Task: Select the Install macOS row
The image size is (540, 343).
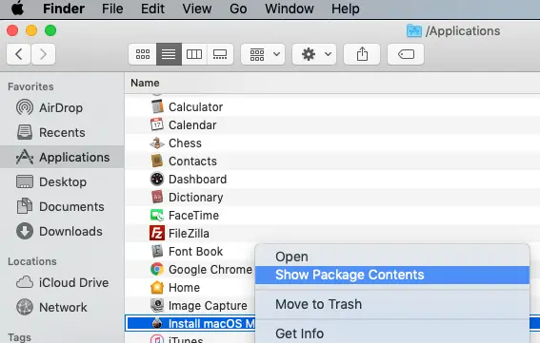Action: 190,323
